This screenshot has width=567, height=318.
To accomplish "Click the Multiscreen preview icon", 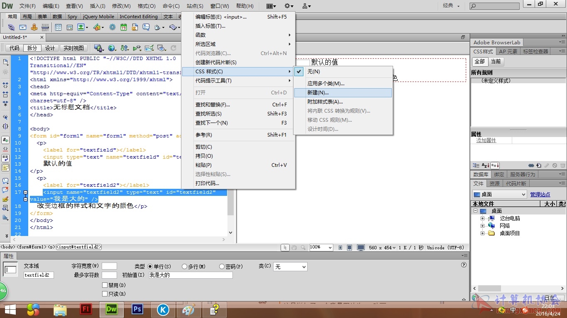I will [x=98, y=48].
